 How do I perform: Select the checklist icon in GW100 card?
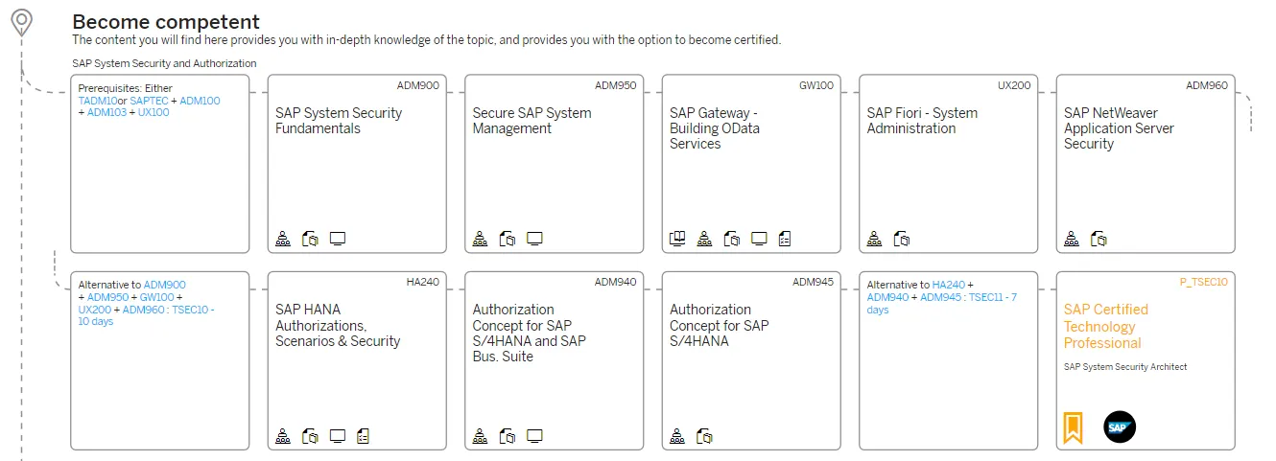[785, 239]
